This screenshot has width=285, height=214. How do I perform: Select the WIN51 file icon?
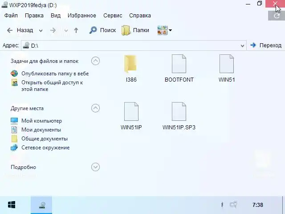tap(227, 64)
